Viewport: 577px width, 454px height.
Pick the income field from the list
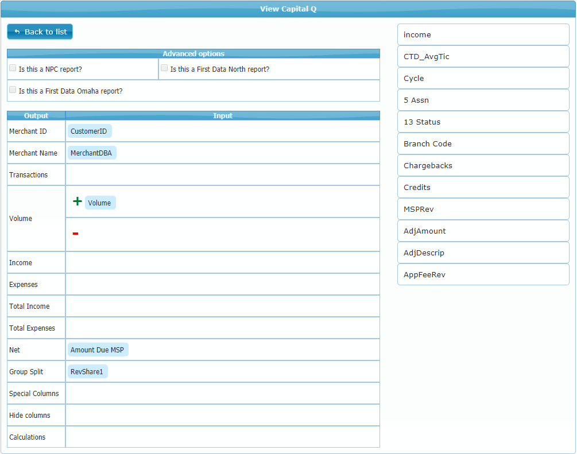pyautogui.click(x=483, y=35)
